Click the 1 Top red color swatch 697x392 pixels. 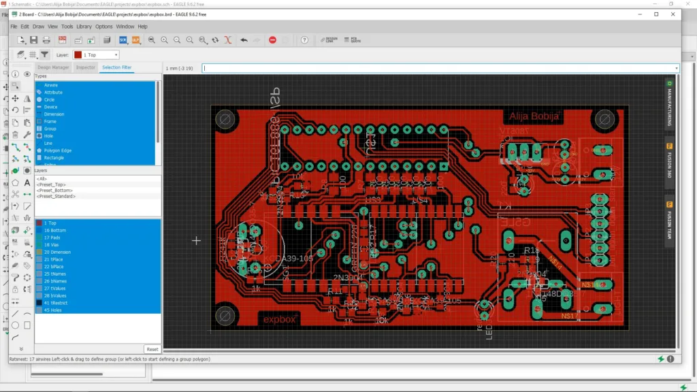click(x=78, y=54)
